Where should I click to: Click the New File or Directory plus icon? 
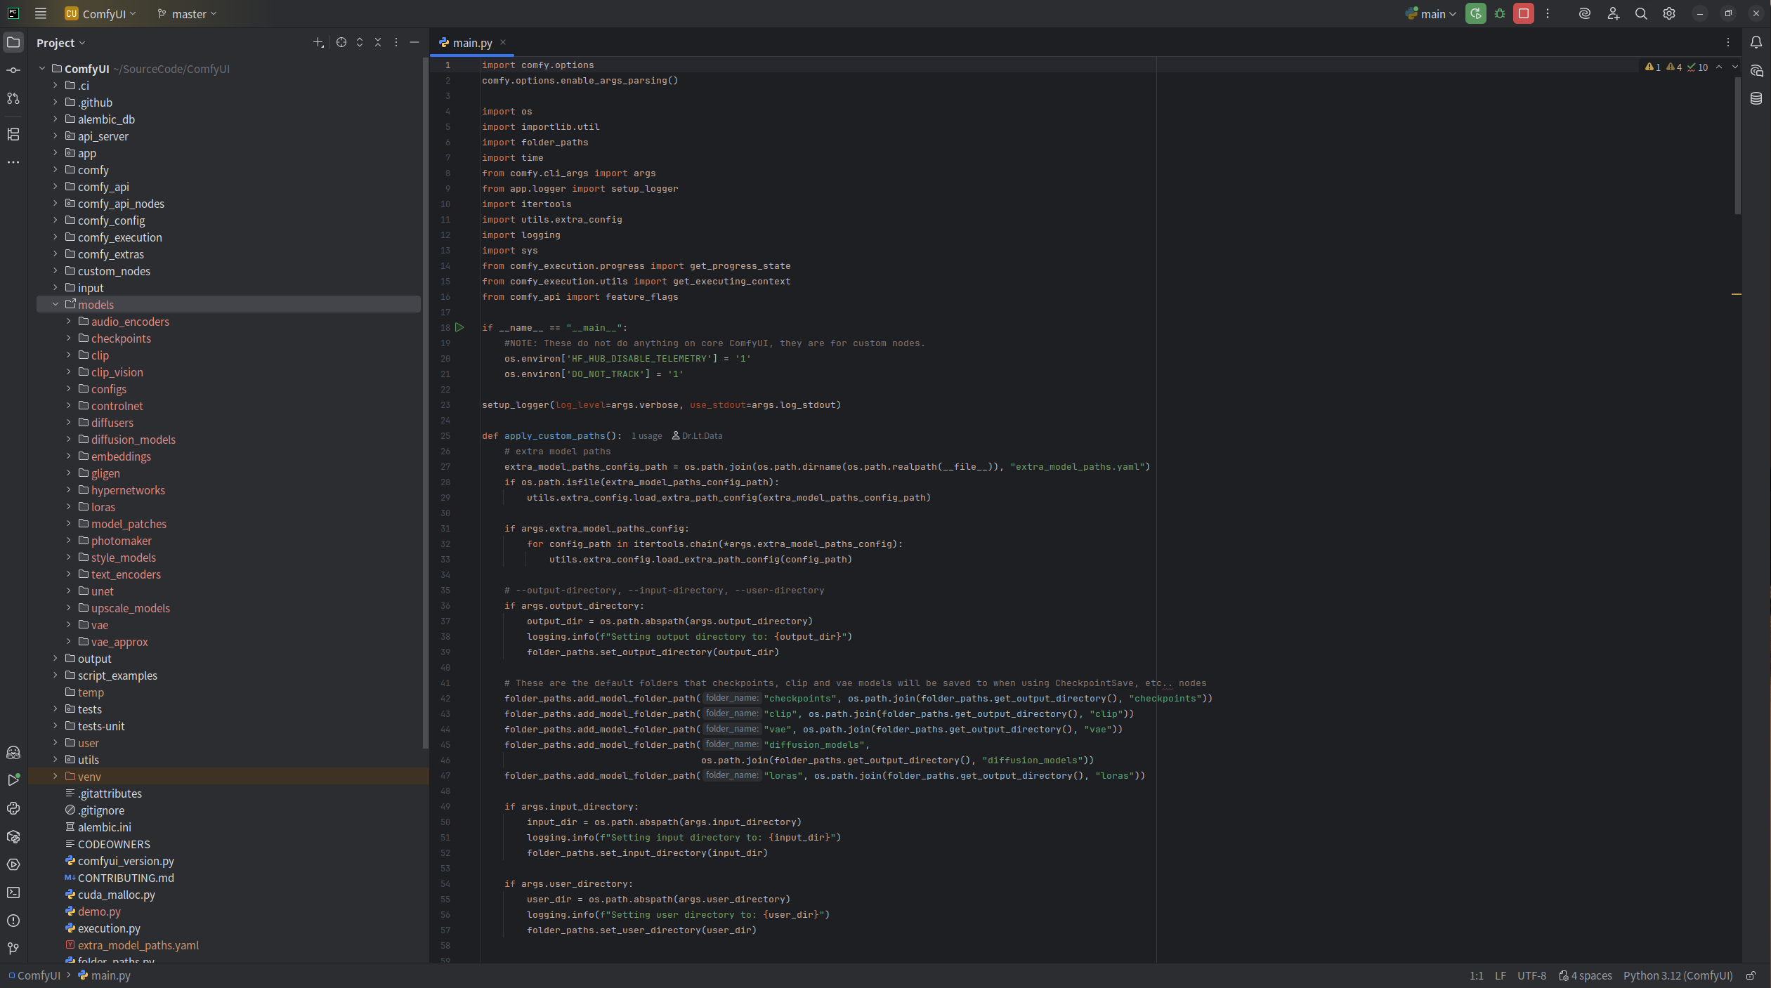(x=318, y=42)
